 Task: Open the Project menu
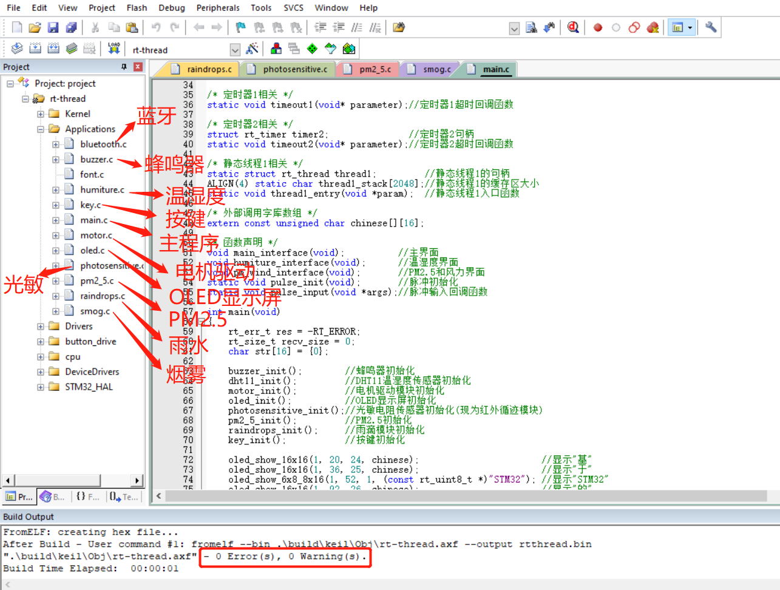101,8
